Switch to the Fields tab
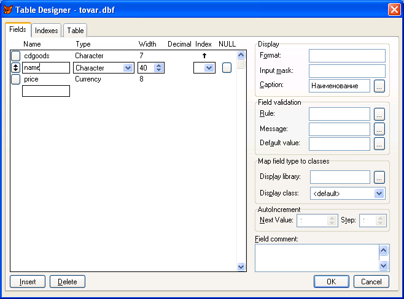 click(18, 29)
